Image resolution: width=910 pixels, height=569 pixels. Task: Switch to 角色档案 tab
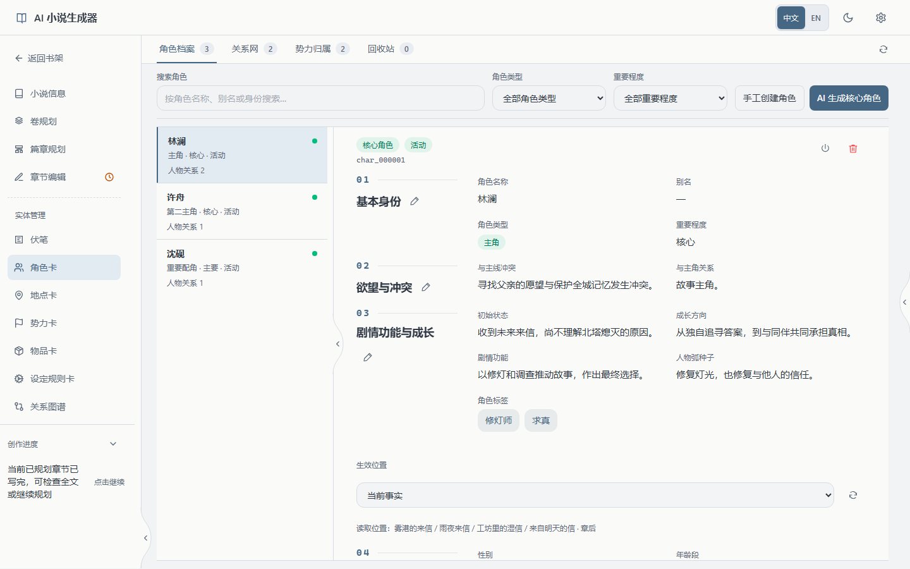tap(186, 49)
